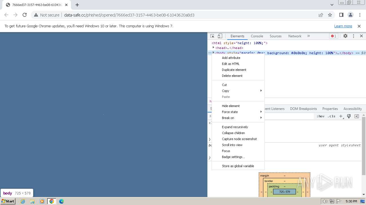Expand the head element node
Viewport: 366px width, 205px height.
pyautogui.click(x=213, y=48)
